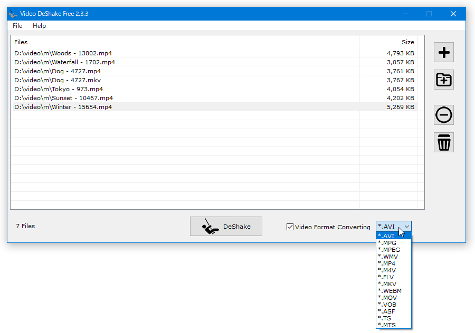Sort by the Files column header
The width and height of the screenshot is (475, 333).
(x=185, y=42)
